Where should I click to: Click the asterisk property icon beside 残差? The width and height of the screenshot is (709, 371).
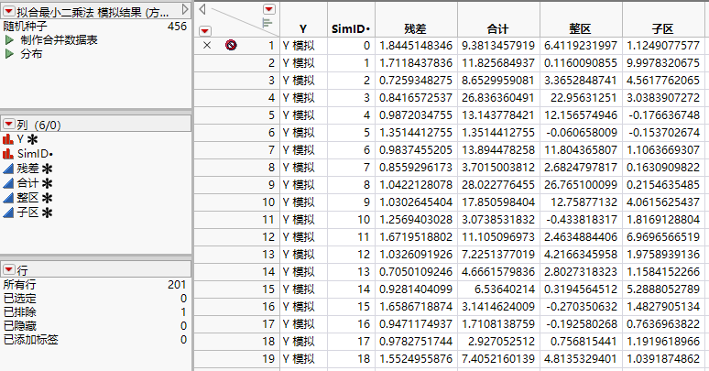point(47,169)
